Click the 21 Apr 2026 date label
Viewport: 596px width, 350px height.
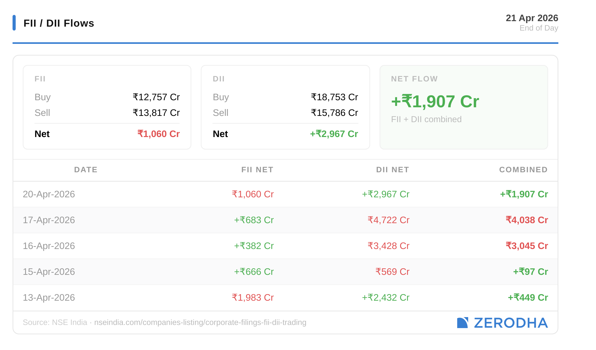532,18
